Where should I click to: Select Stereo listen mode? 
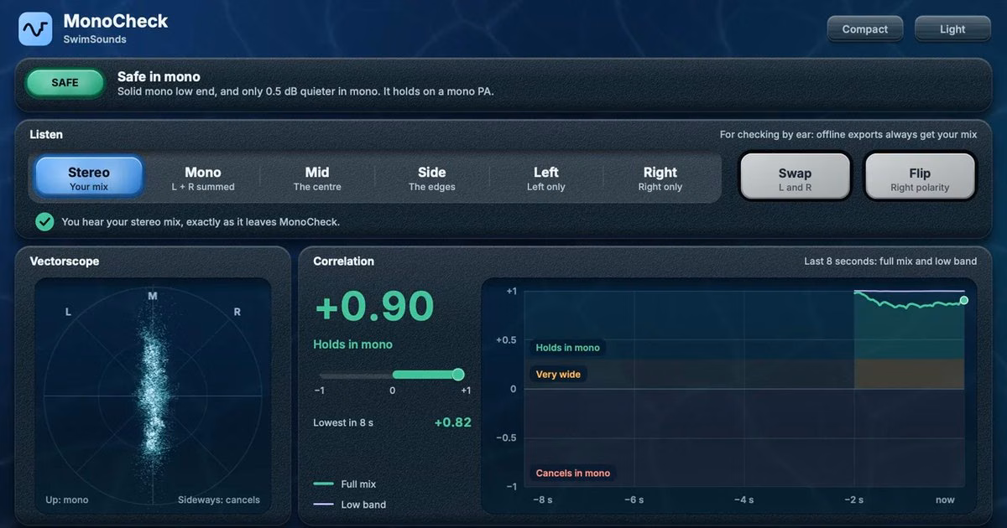[89, 178]
